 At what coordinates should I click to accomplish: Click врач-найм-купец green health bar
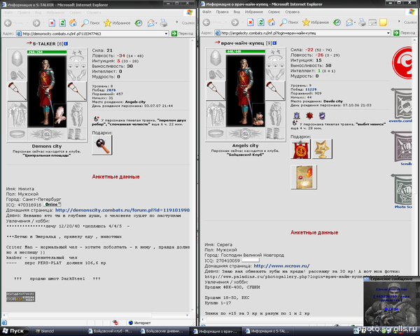246,51
